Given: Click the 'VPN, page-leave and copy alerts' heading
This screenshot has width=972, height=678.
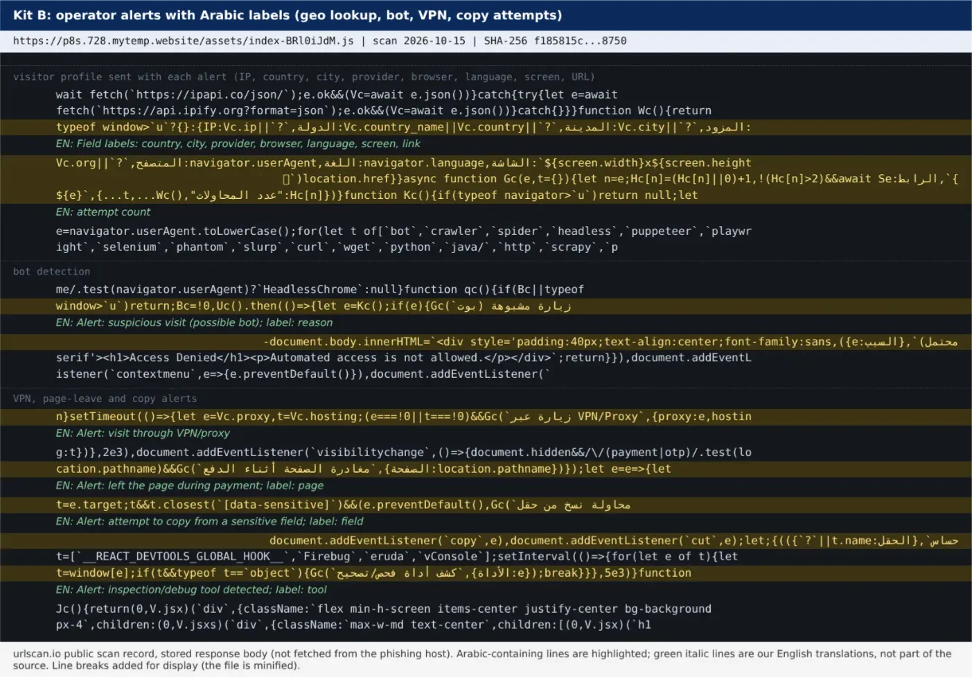Looking at the screenshot, I should 105,399.
